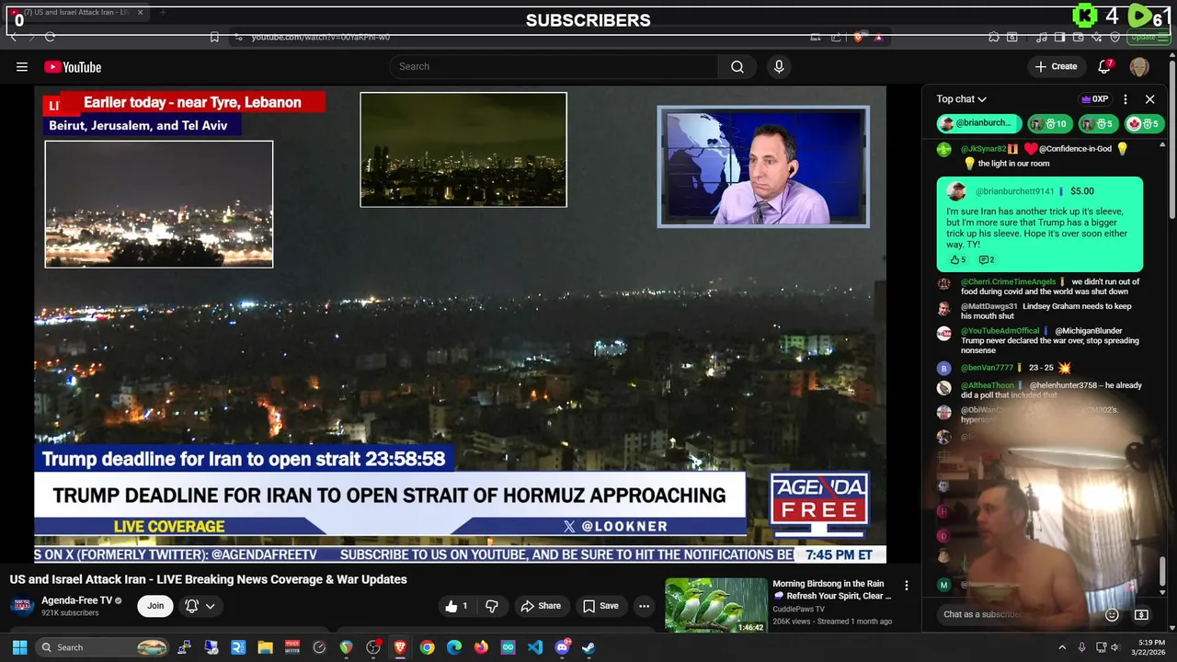This screenshot has width=1177, height=662.
Task: Open the YouTube hamburger guide menu
Action: (x=22, y=66)
